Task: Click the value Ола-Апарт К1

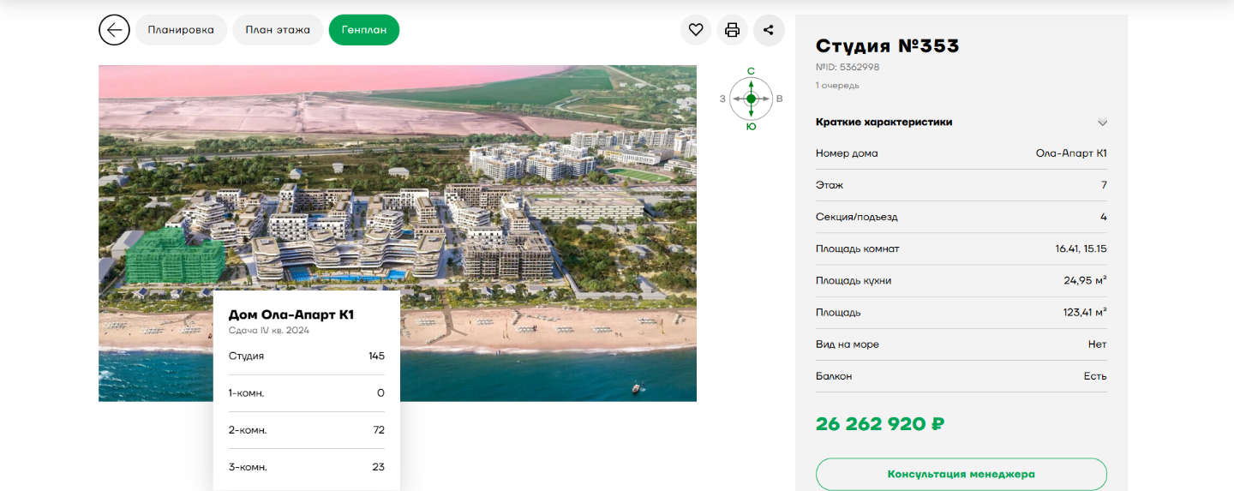Action: tap(1071, 153)
